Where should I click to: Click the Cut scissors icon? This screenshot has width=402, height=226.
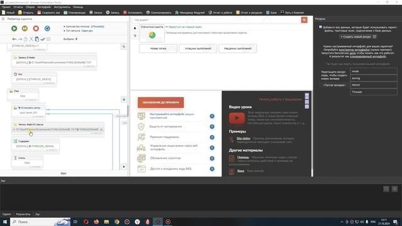[x=31, y=39]
